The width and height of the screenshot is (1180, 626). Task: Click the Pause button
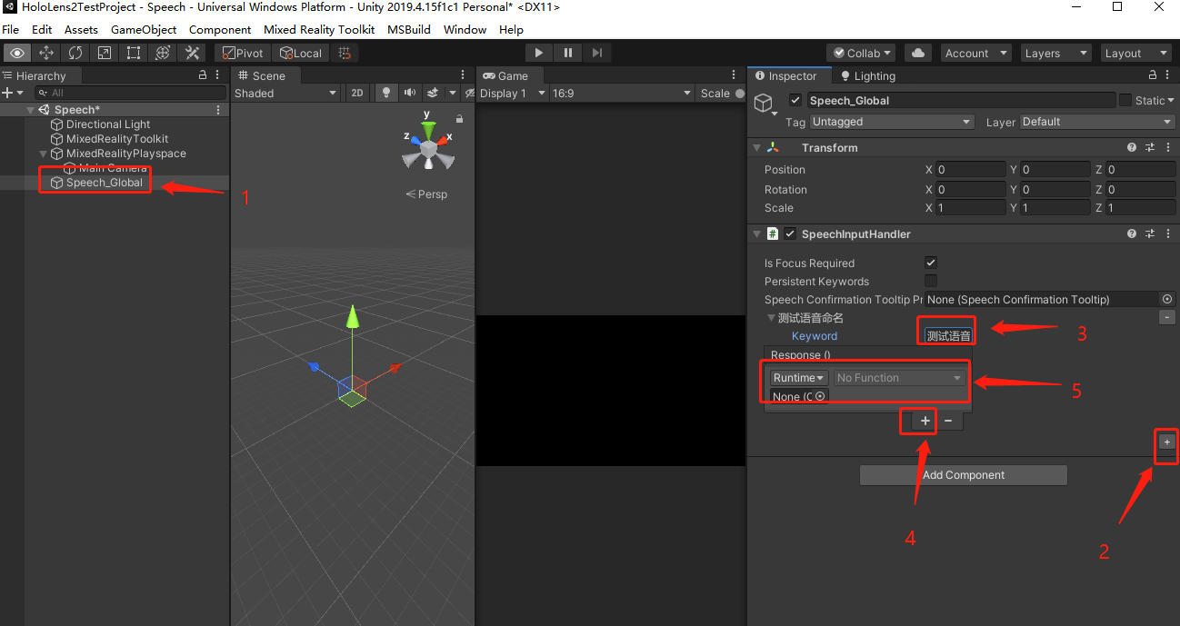pos(568,53)
